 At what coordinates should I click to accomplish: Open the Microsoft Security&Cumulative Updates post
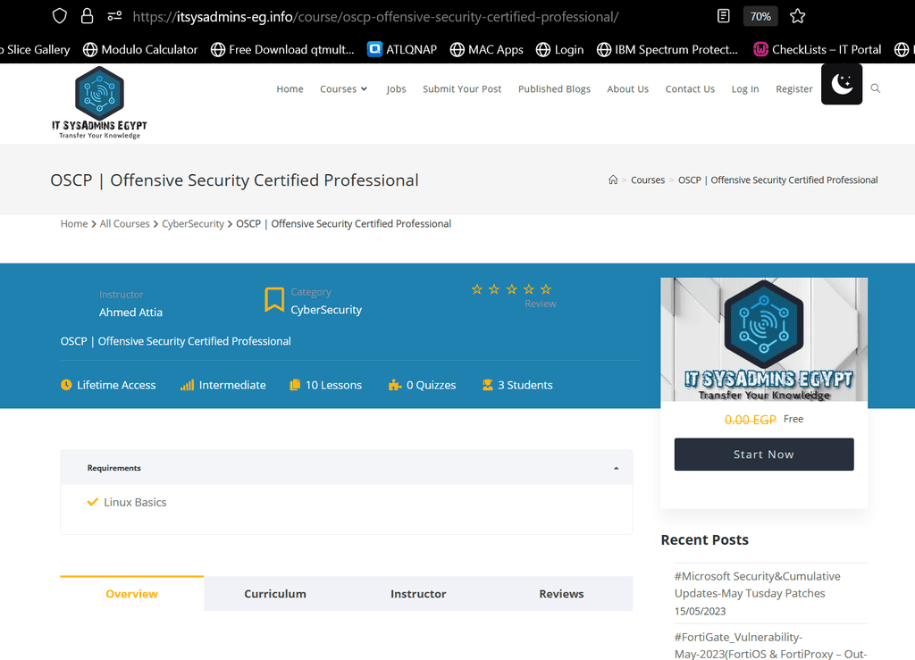click(x=758, y=585)
